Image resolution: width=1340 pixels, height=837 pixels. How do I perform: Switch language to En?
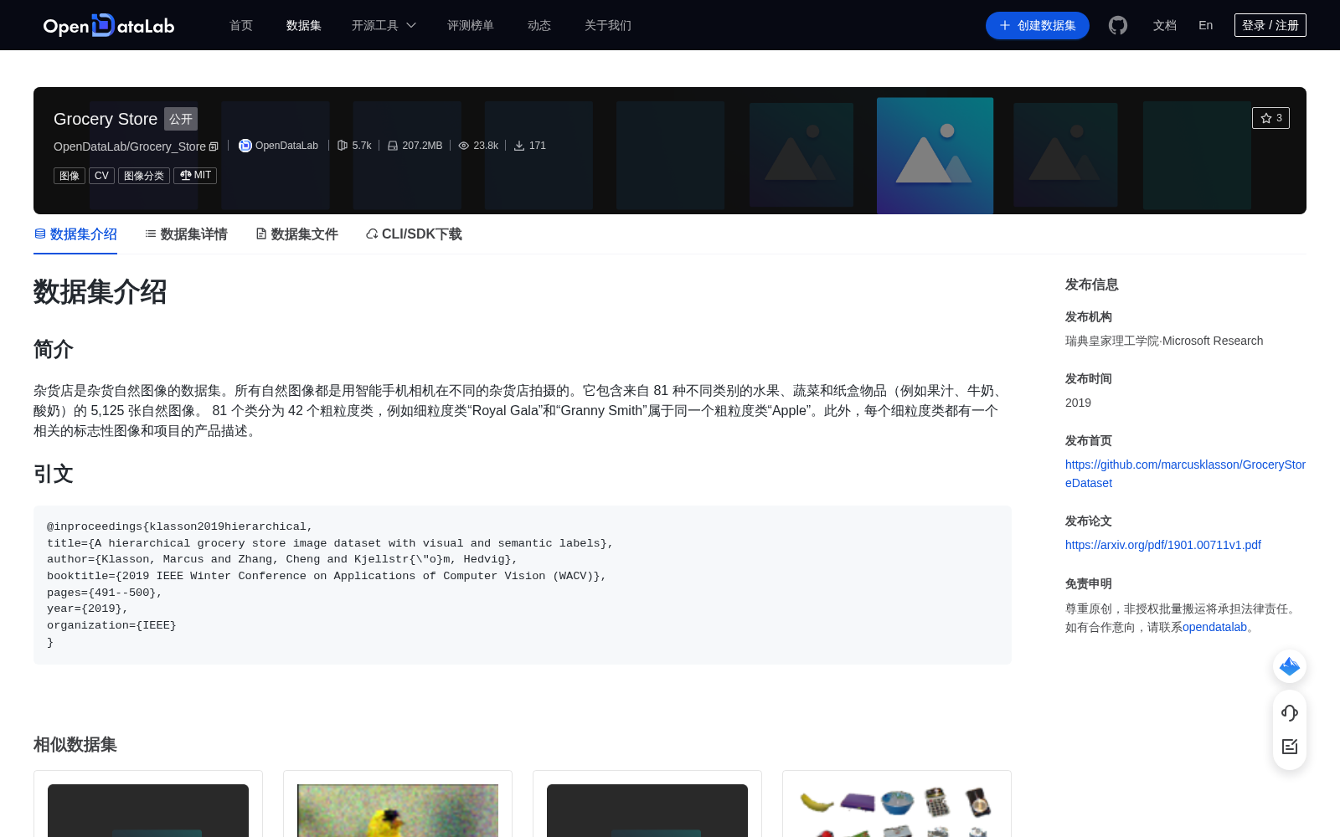click(1206, 25)
